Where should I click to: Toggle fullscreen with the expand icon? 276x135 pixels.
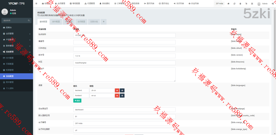coord(252,4)
